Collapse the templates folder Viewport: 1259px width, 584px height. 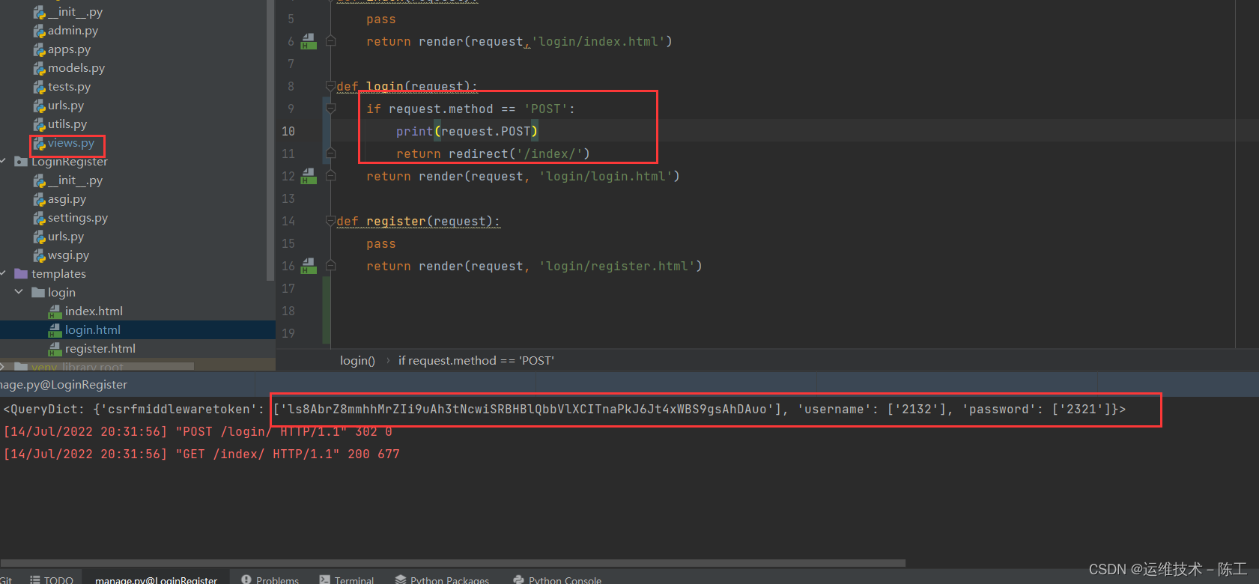(x=4, y=273)
